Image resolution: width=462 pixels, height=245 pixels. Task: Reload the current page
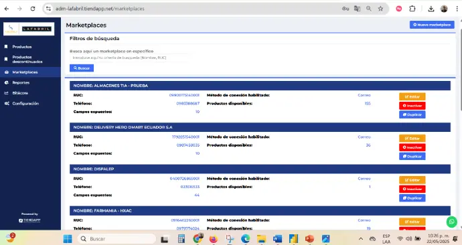[x=33, y=9]
